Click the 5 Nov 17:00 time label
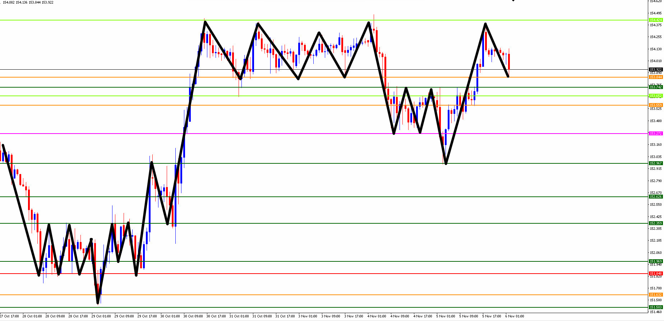Screen dimensions: 664x321 coord(492,316)
